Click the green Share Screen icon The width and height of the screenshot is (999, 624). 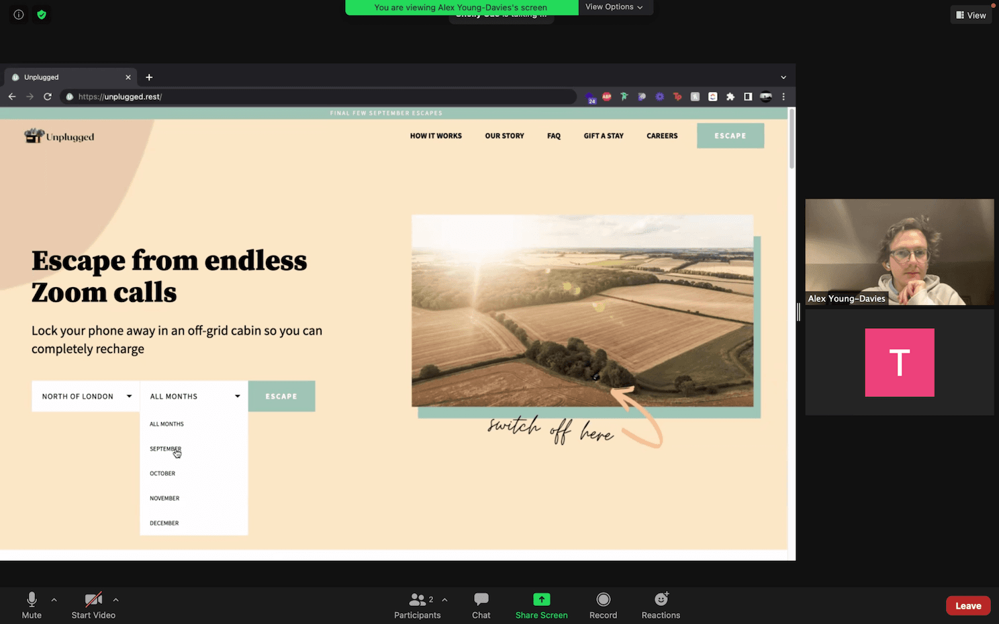coord(541,599)
